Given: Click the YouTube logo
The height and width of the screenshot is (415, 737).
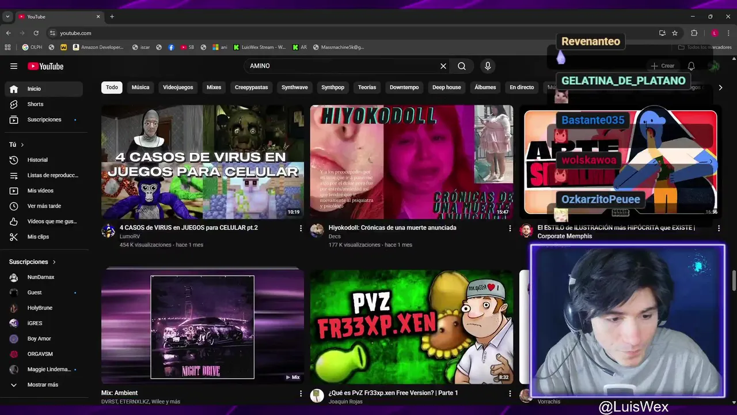Looking at the screenshot, I should 45,66.
